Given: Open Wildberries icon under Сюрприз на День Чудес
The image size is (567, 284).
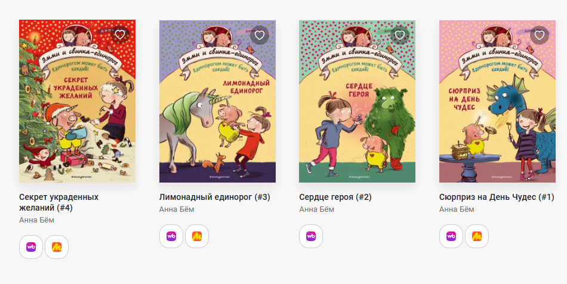Looking at the screenshot, I should pos(451,236).
